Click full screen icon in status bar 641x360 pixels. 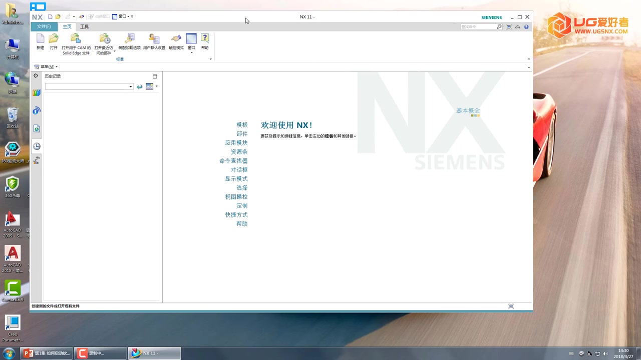click(x=511, y=306)
